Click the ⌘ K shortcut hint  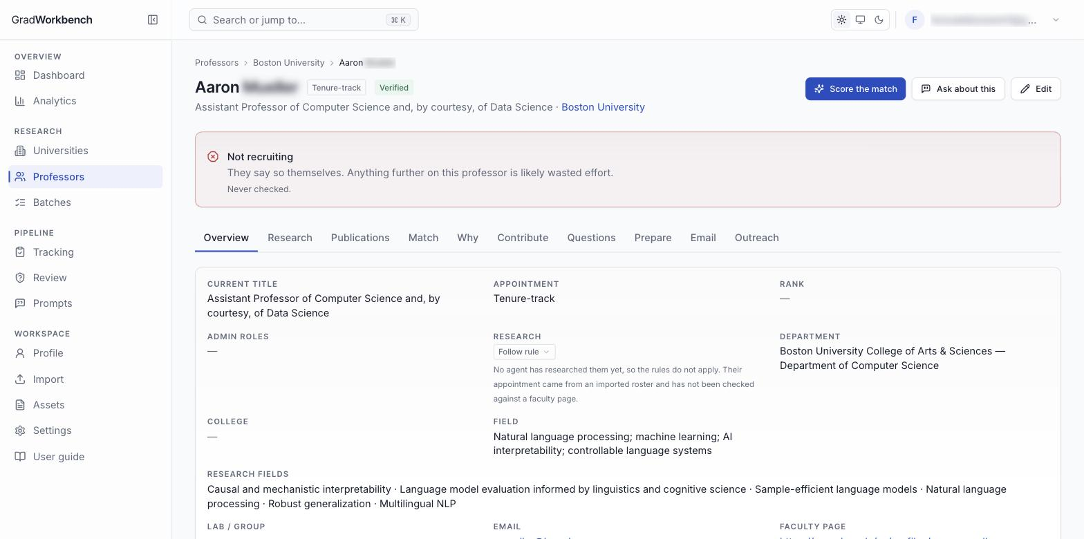(398, 20)
